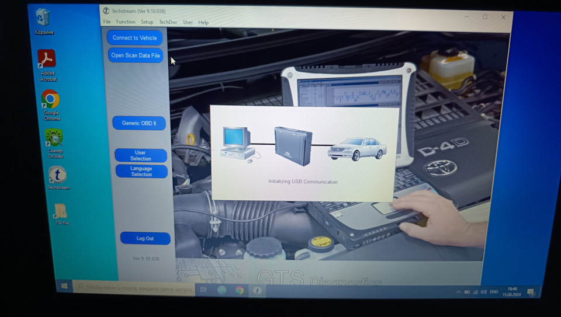This screenshot has height=317, width=561.
Task: Click the network tray icon
Action: click(x=476, y=292)
